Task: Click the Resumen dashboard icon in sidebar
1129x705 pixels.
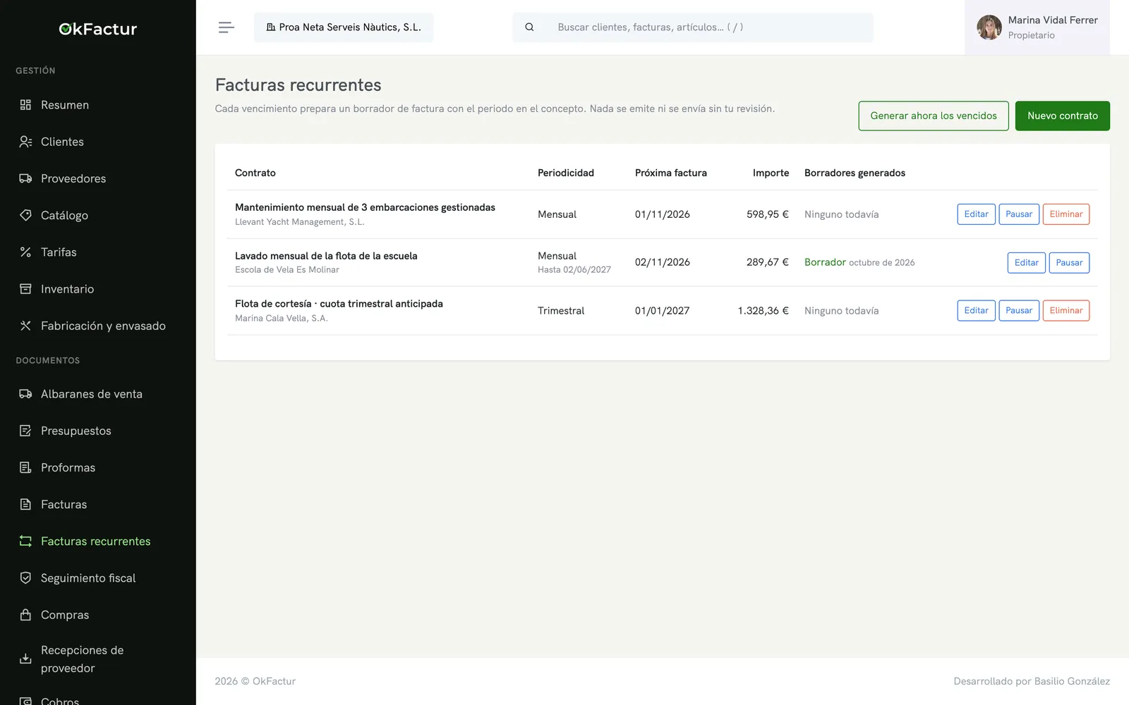Action: [x=25, y=105]
